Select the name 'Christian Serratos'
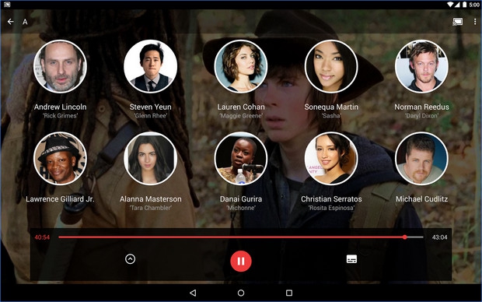The image size is (482, 302). 331,199
